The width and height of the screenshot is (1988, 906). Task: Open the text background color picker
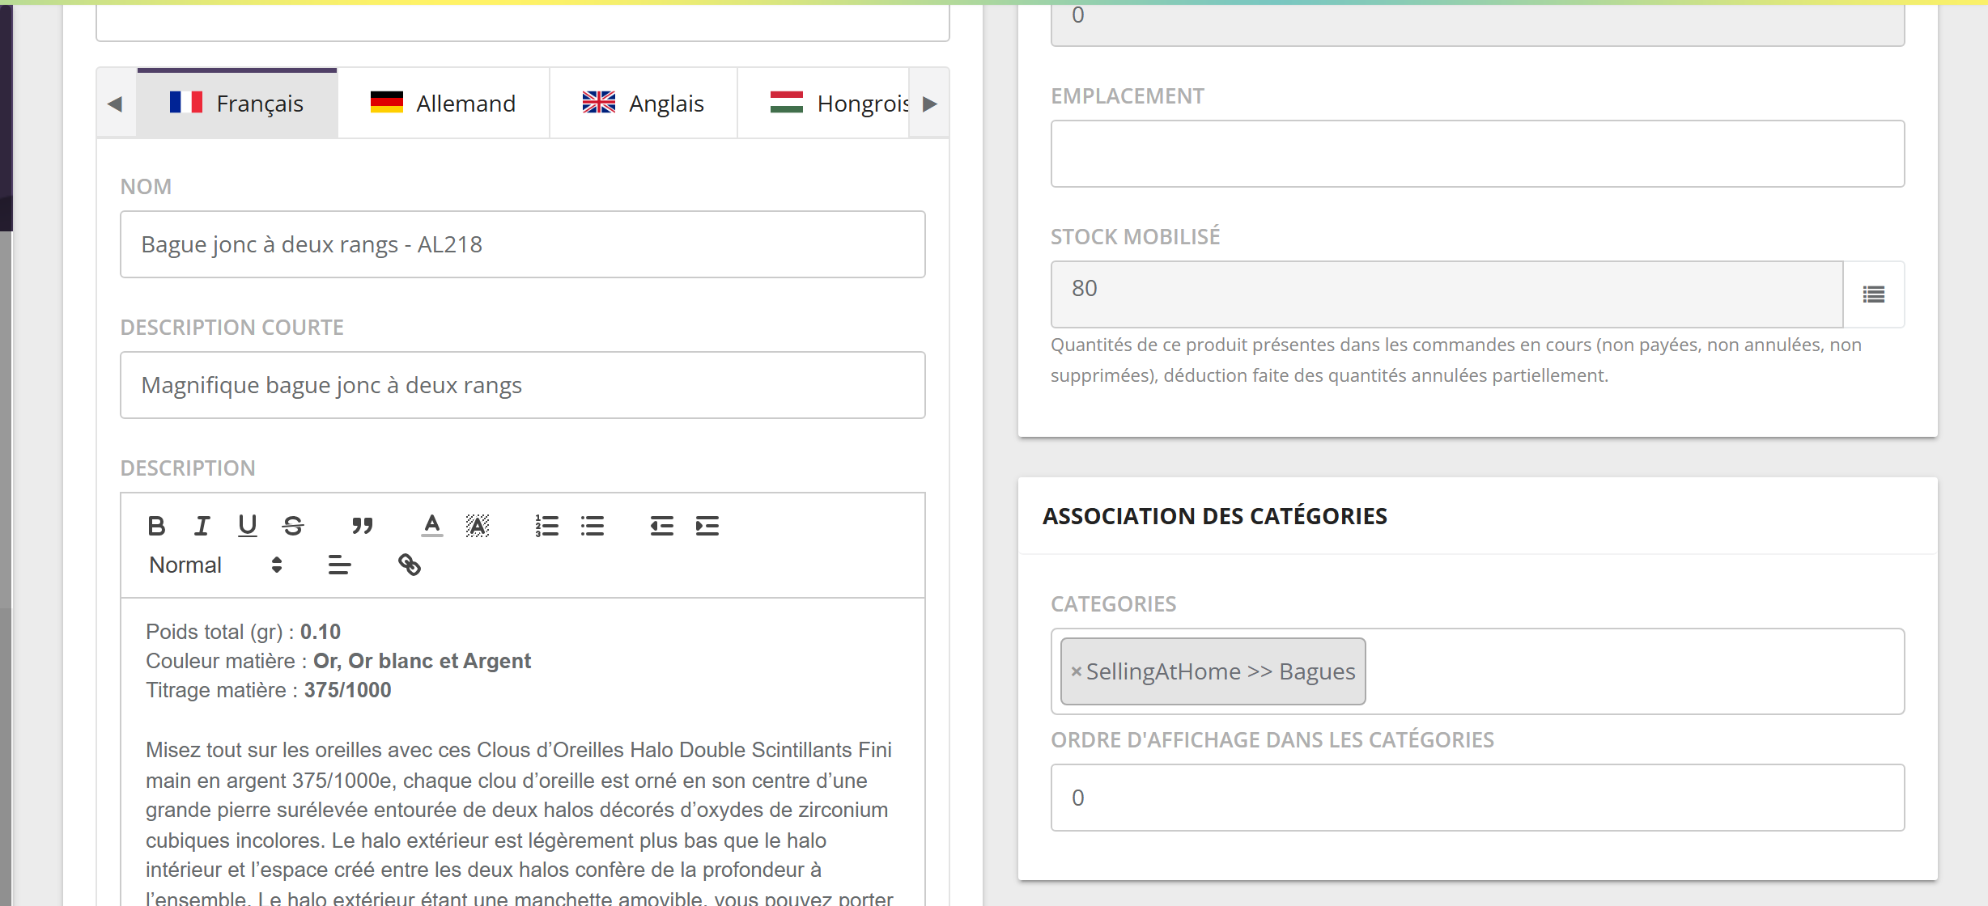(478, 526)
